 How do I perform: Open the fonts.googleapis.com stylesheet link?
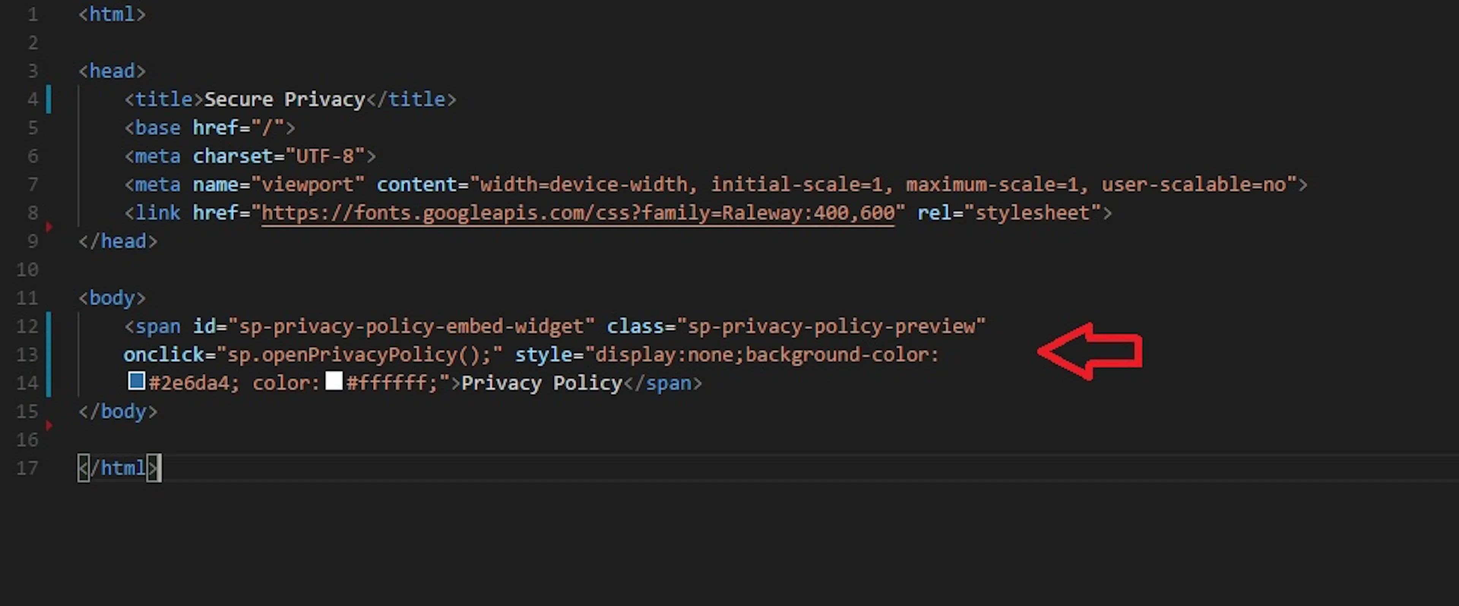point(578,213)
